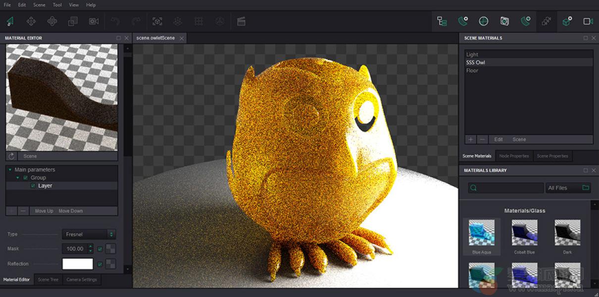Click the four-arrow move tool icon
This screenshot has width=599, height=297.
point(31,21)
